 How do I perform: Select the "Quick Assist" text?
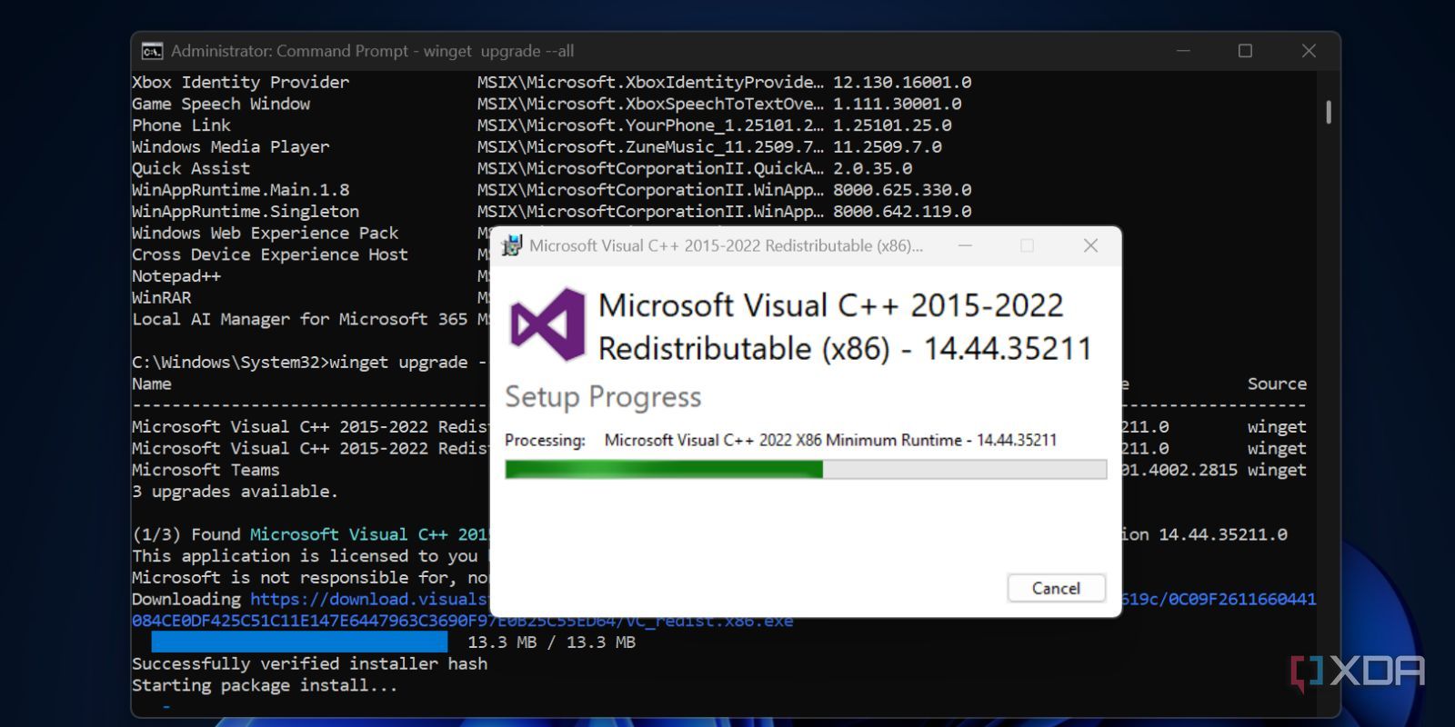pos(191,168)
